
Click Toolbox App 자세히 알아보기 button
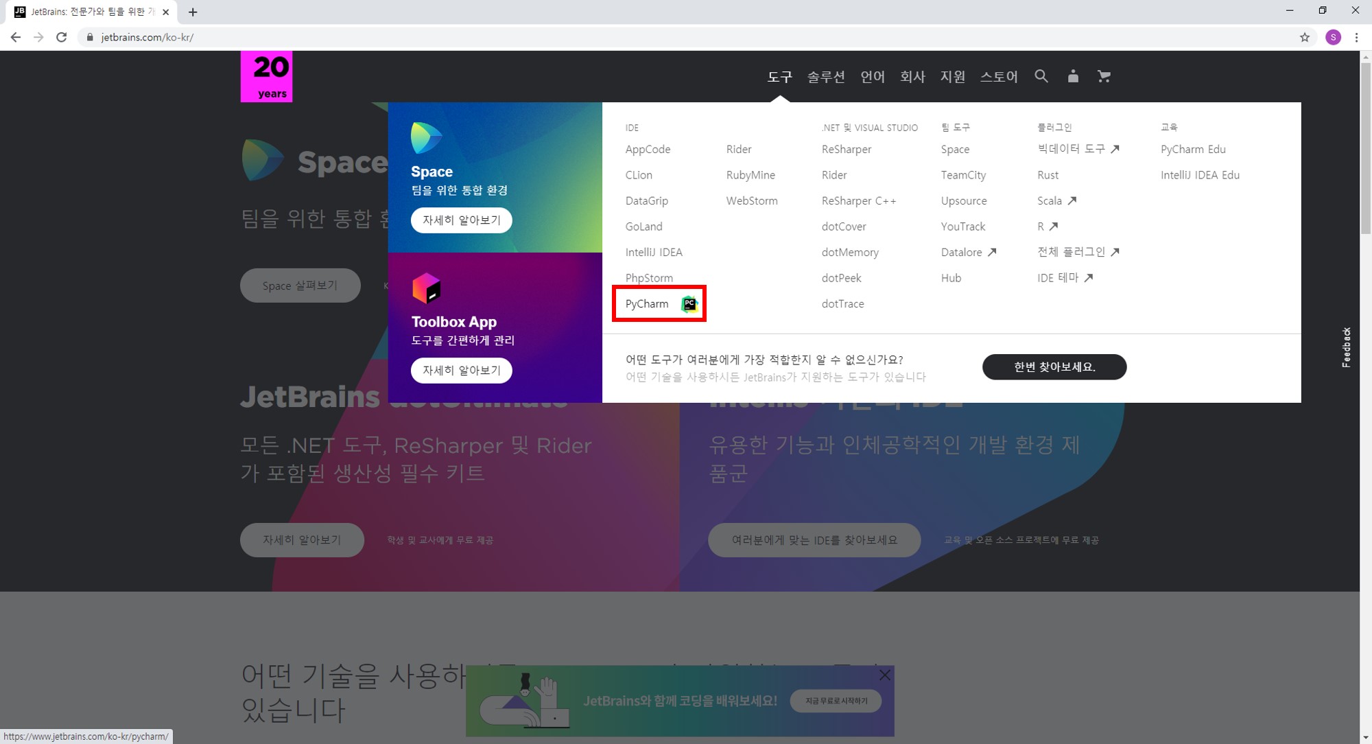coord(461,371)
